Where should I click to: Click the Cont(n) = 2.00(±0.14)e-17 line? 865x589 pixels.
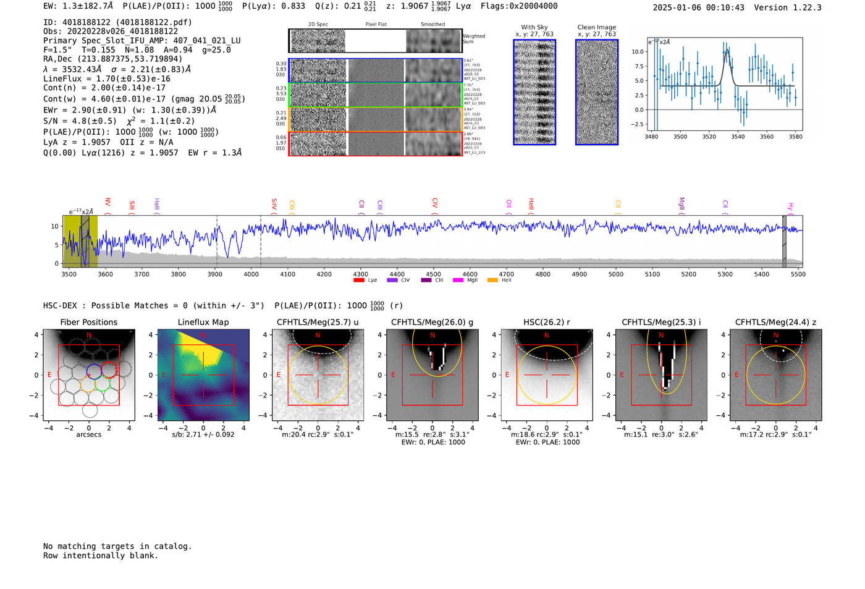(104, 88)
